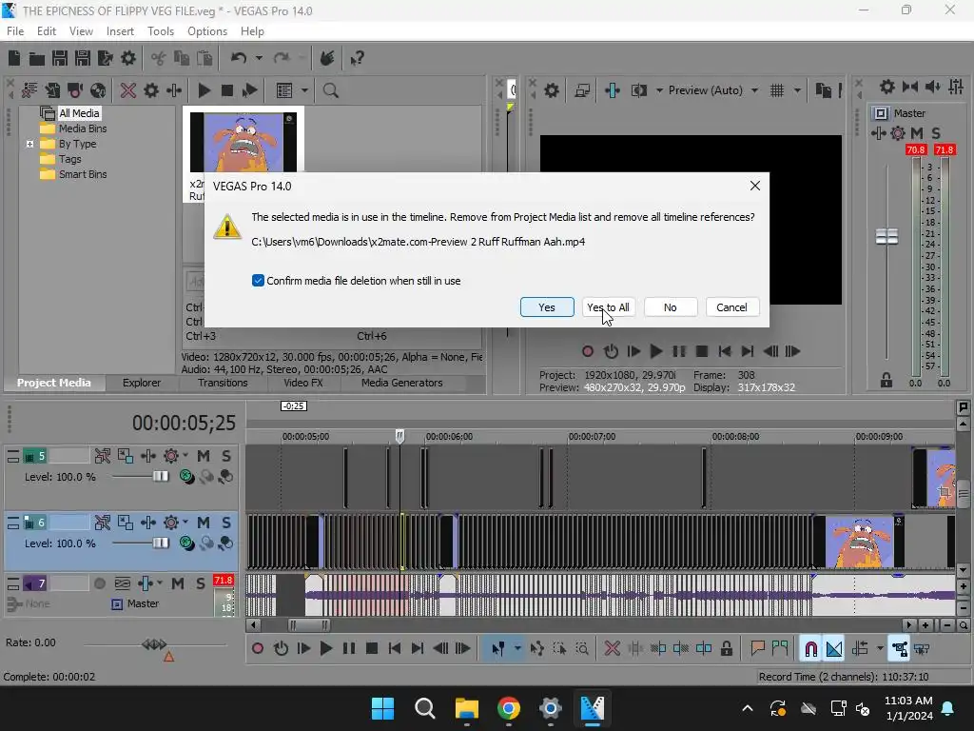Screen dimensions: 974x731
Task: Open the preview overlays grid dropdown
Action: click(797, 90)
